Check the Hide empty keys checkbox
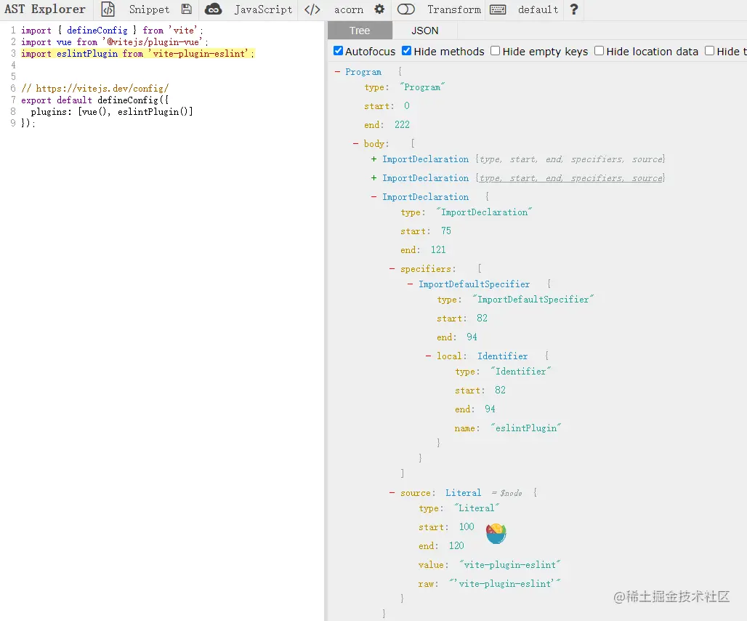The width and height of the screenshot is (747, 621). [x=496, y=50]
